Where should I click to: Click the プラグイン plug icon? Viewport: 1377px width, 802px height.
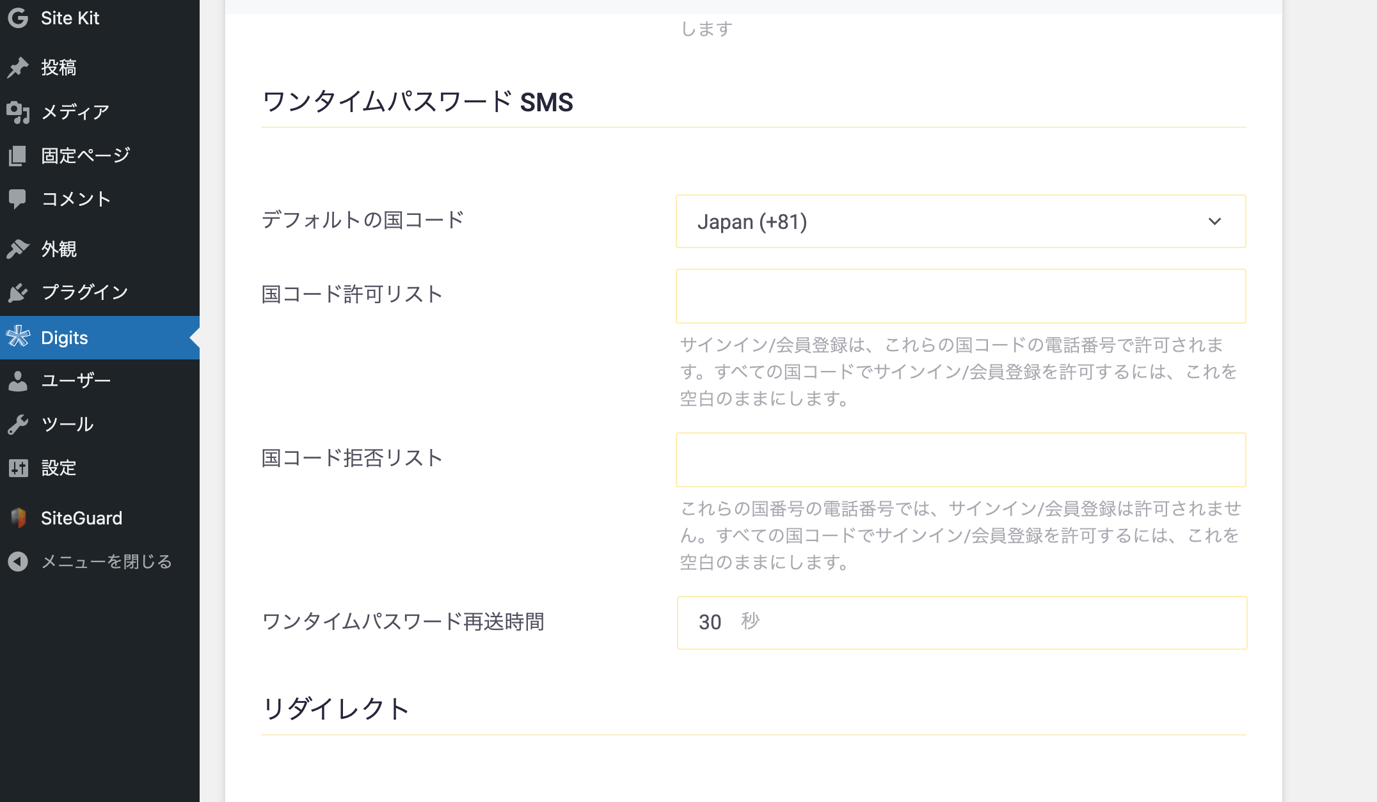coord(18,292)
